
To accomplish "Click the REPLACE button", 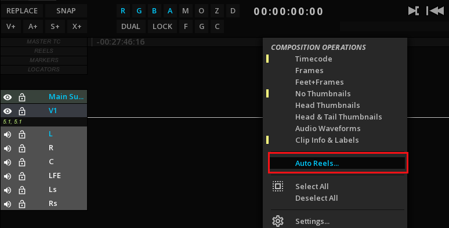I will point(22,11).
